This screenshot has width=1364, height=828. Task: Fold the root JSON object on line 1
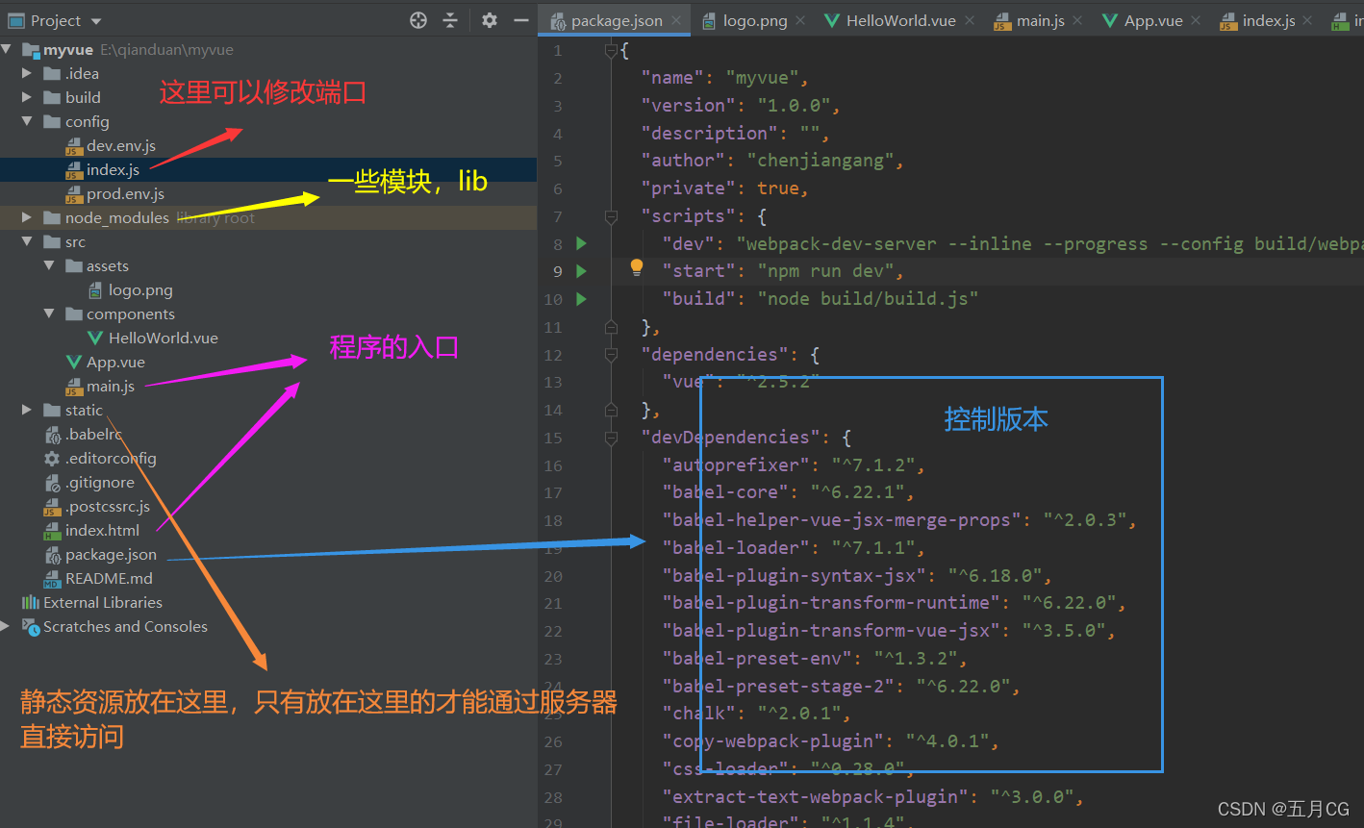(610, 50)
